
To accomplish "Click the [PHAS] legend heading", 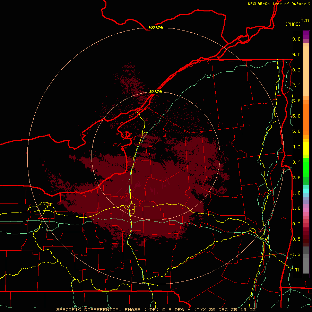I will tap(293, 24).
